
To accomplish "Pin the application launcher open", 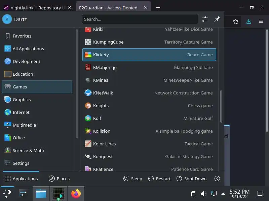I will click(x=217, y=19).
